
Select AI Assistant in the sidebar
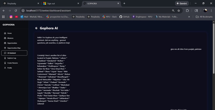click(x=14, y=53)
